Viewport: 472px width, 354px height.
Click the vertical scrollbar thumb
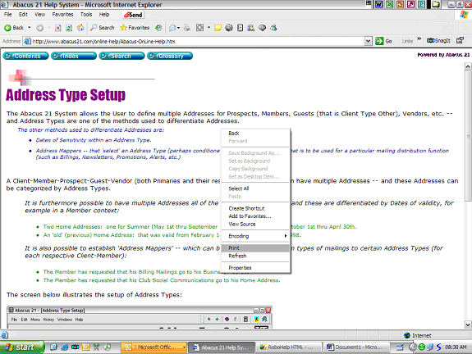point(468,136)
